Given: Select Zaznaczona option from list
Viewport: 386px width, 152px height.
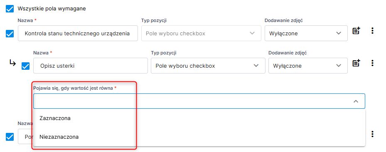Looking at the screenshot, I should pyautogui.click(x=55, y=118).
